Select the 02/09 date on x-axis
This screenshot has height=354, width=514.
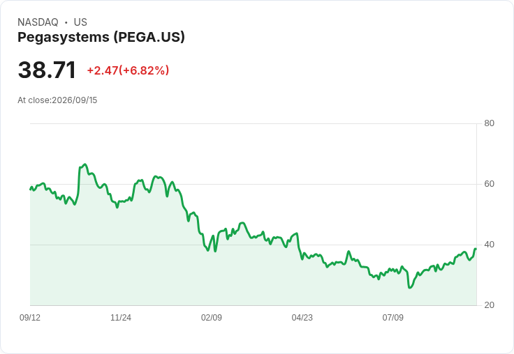[x=212, y=318]
